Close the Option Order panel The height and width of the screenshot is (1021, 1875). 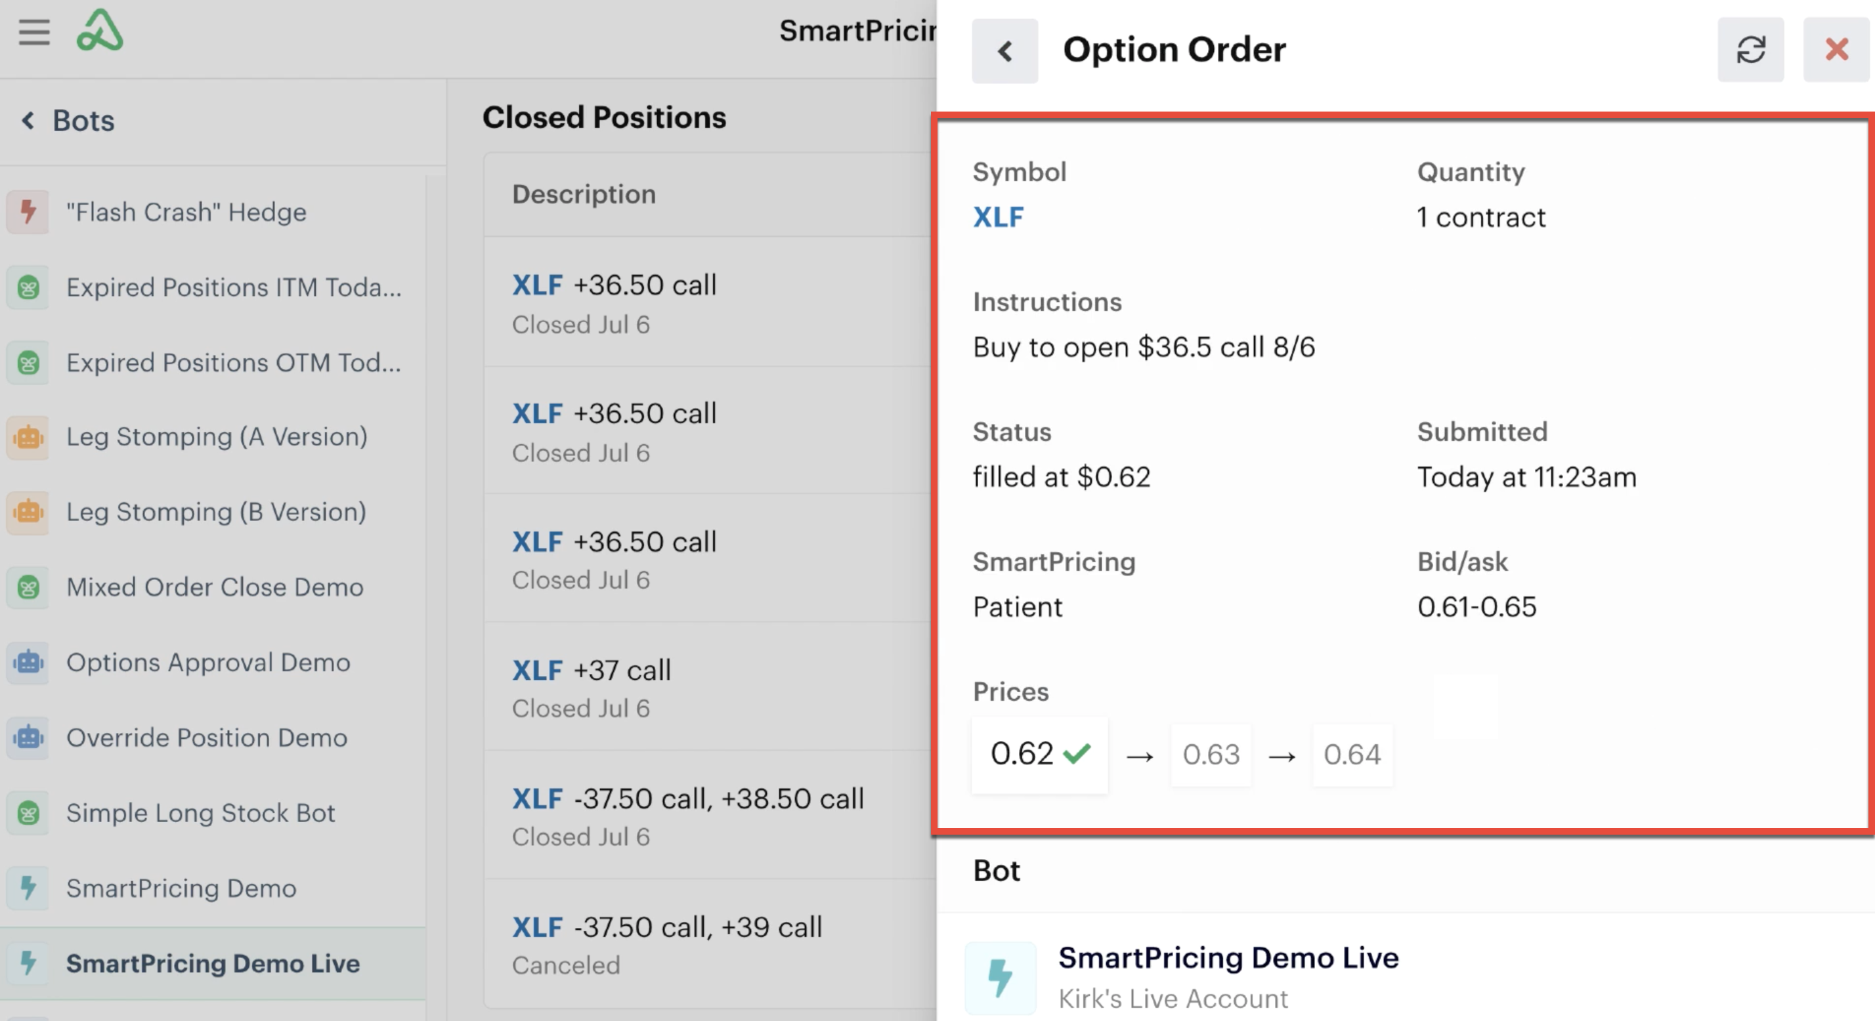(x=1836, y=49)
